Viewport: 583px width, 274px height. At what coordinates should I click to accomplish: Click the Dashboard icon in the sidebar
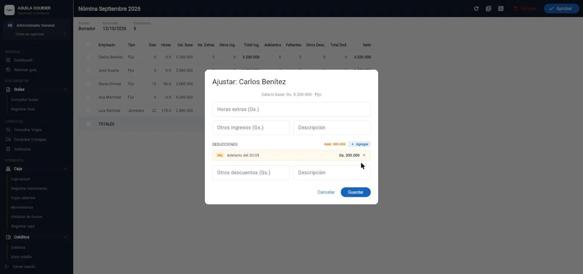click(x=8, y=60)
